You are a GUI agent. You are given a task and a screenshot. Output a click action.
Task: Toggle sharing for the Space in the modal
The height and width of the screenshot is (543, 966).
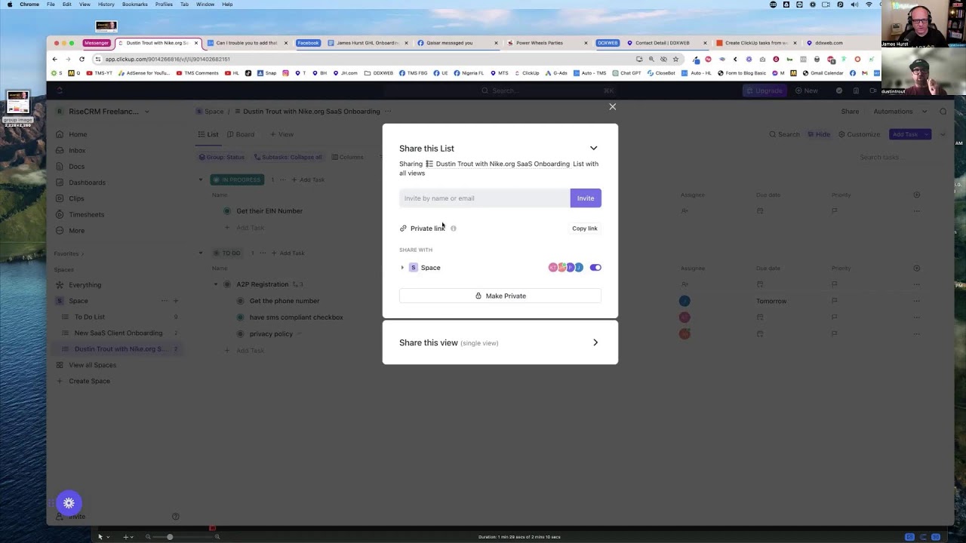coord(595,267)
